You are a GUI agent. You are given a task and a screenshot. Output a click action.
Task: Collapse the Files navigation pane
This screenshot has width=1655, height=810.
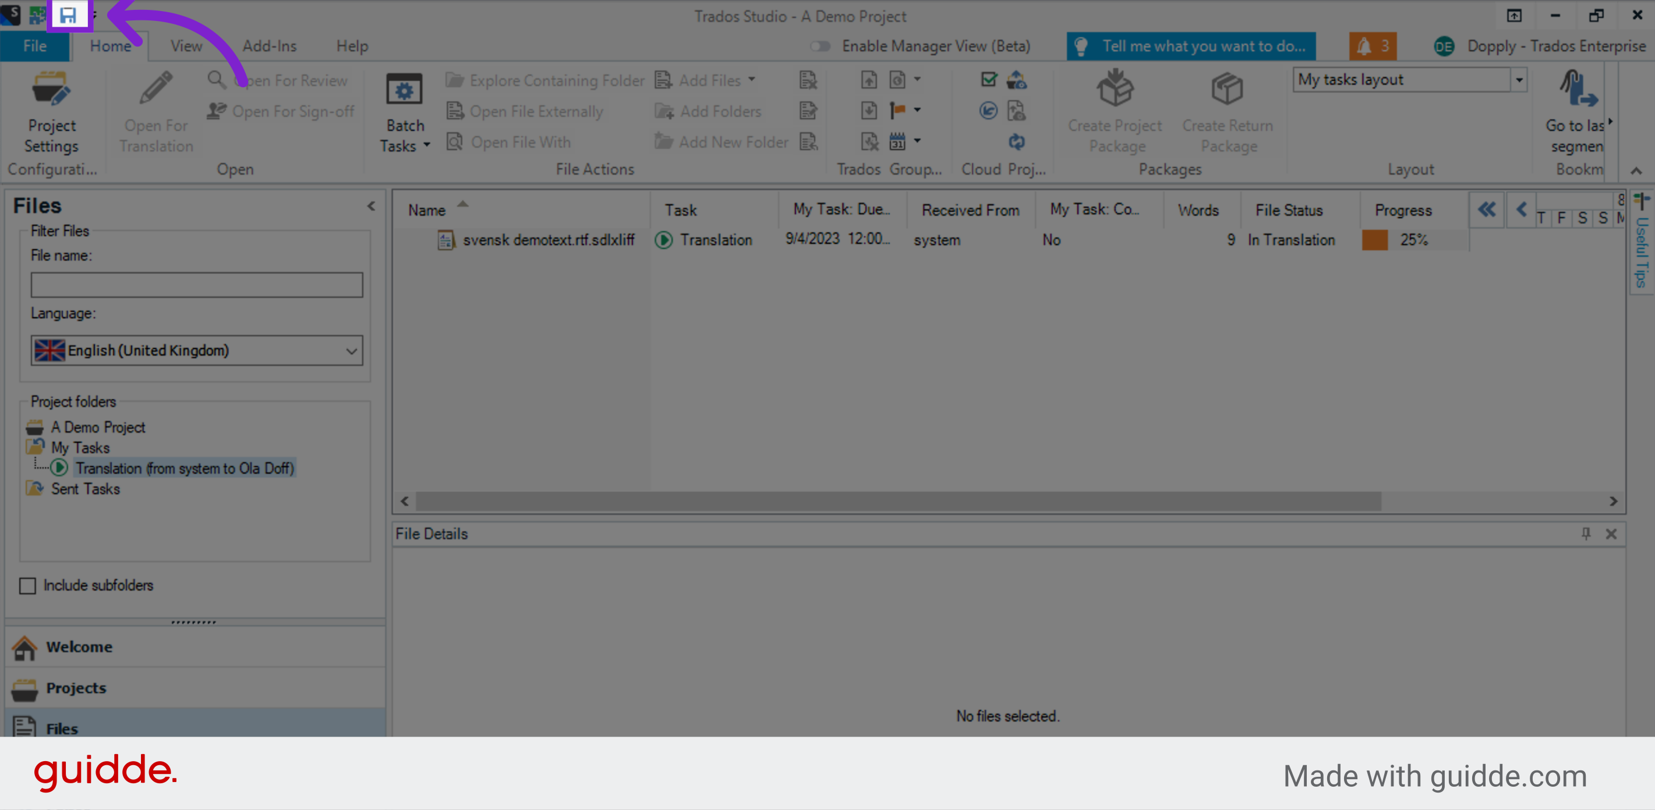coord(372,206)
